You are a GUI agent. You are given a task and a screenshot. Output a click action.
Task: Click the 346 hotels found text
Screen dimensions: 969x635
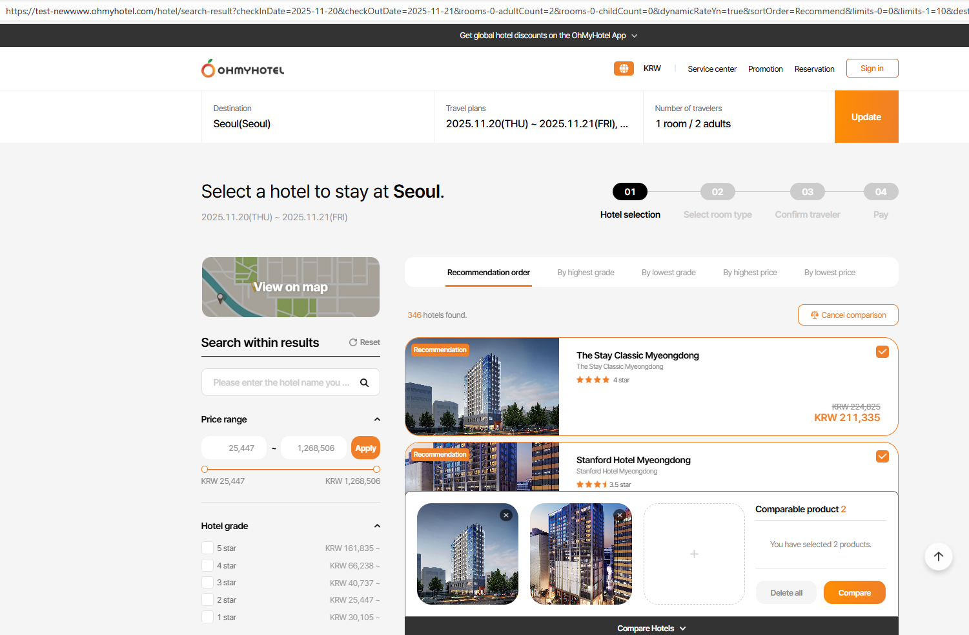coord(437,315)
